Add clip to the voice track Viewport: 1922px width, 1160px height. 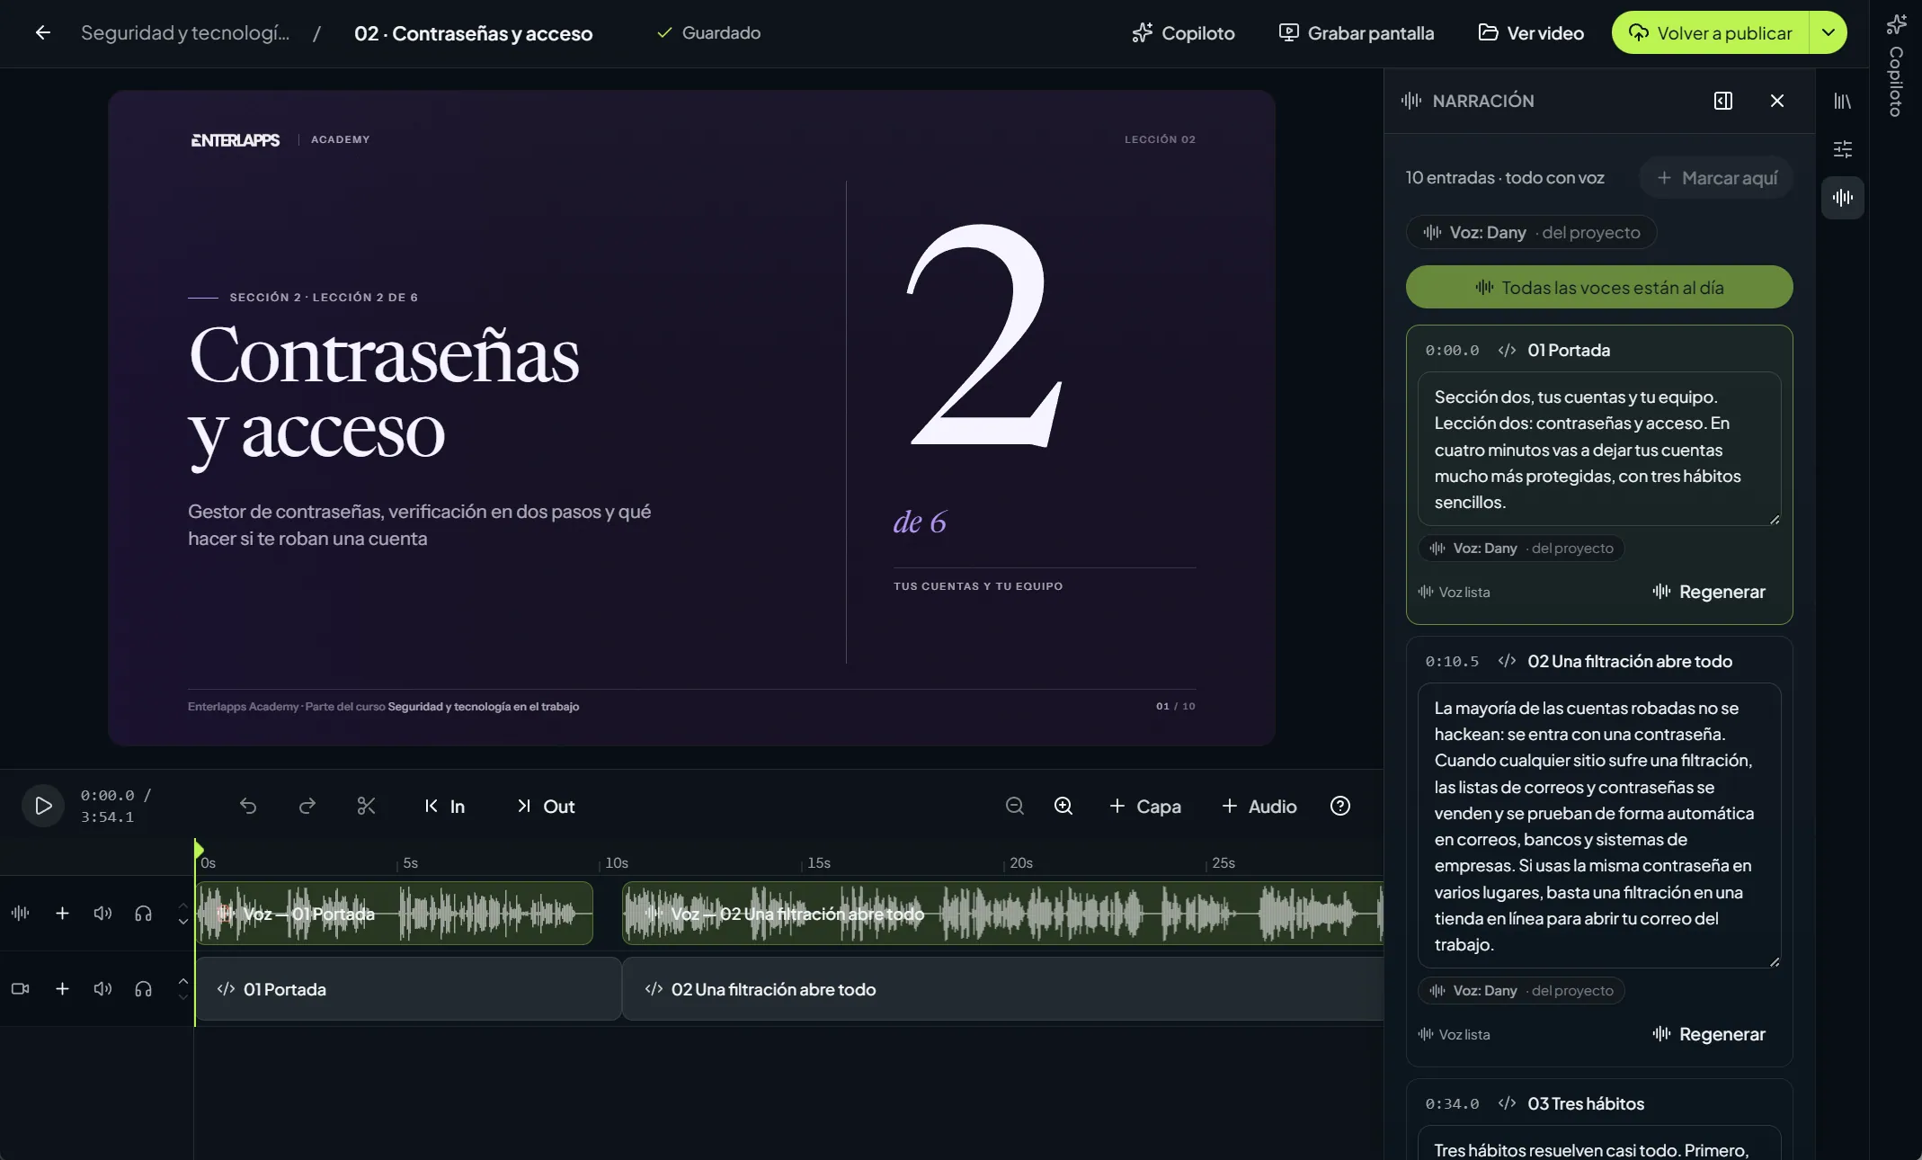point(62,914)
